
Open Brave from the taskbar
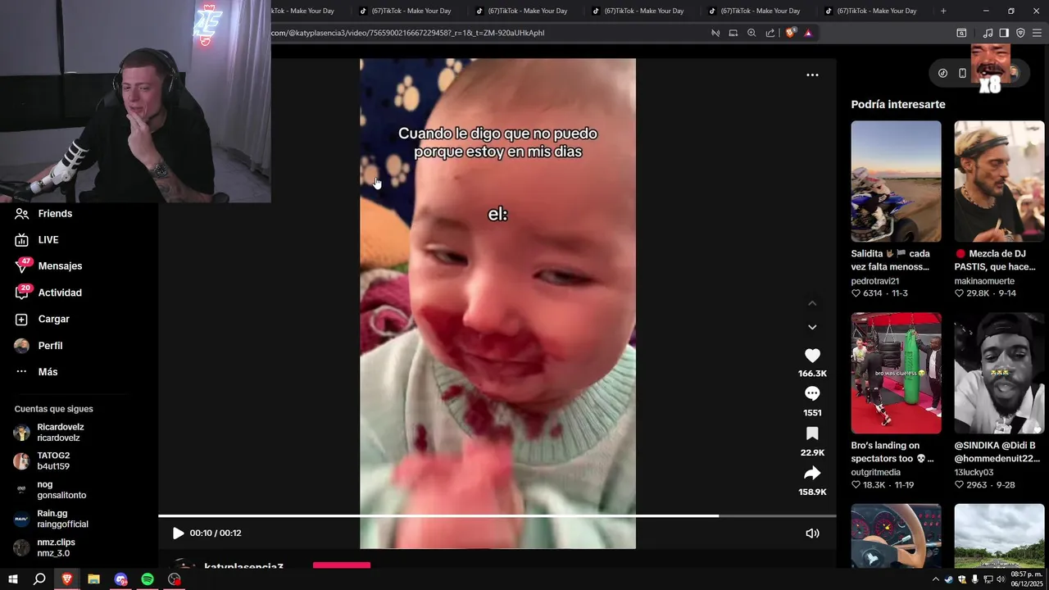67,579
